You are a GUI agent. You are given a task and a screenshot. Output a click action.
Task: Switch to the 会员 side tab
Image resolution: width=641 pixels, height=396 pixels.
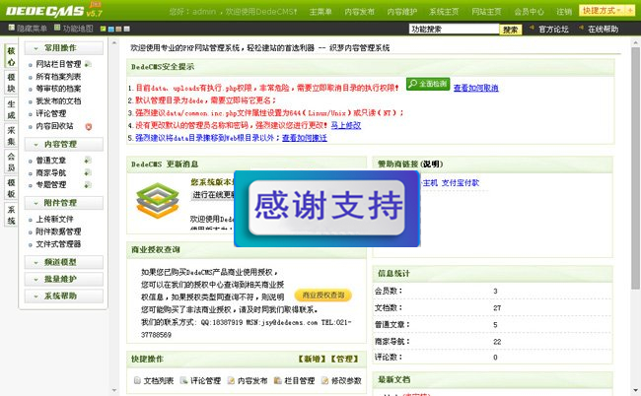coord(11,162)
